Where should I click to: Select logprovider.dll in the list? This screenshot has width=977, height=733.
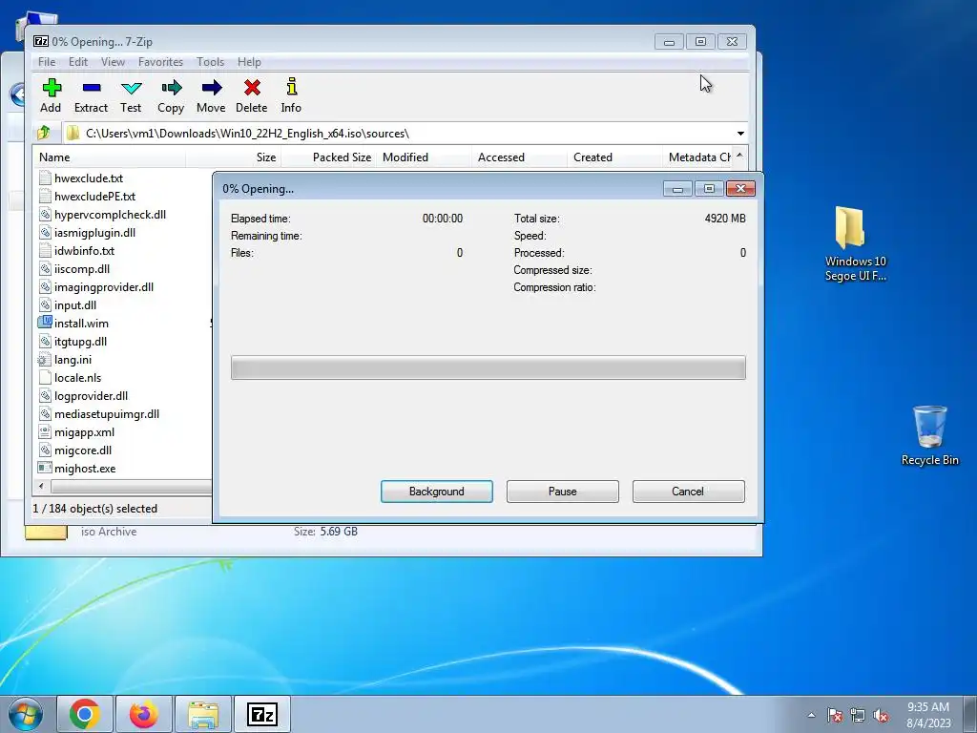pos(91,396)
